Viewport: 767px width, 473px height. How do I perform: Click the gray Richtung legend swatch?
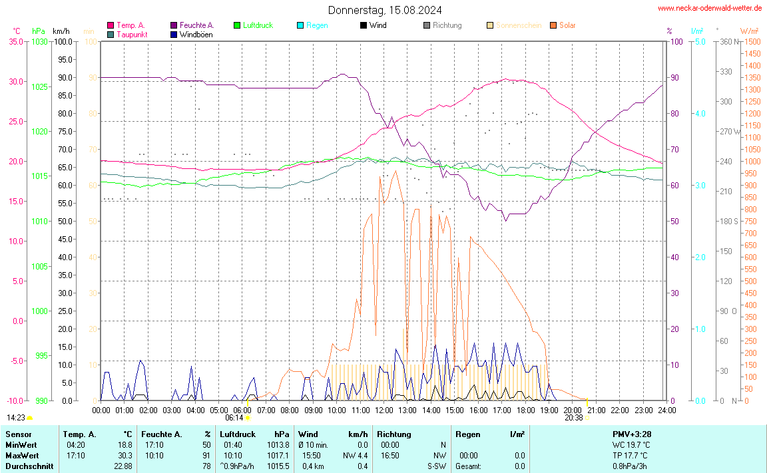click(x=427, y=25)
